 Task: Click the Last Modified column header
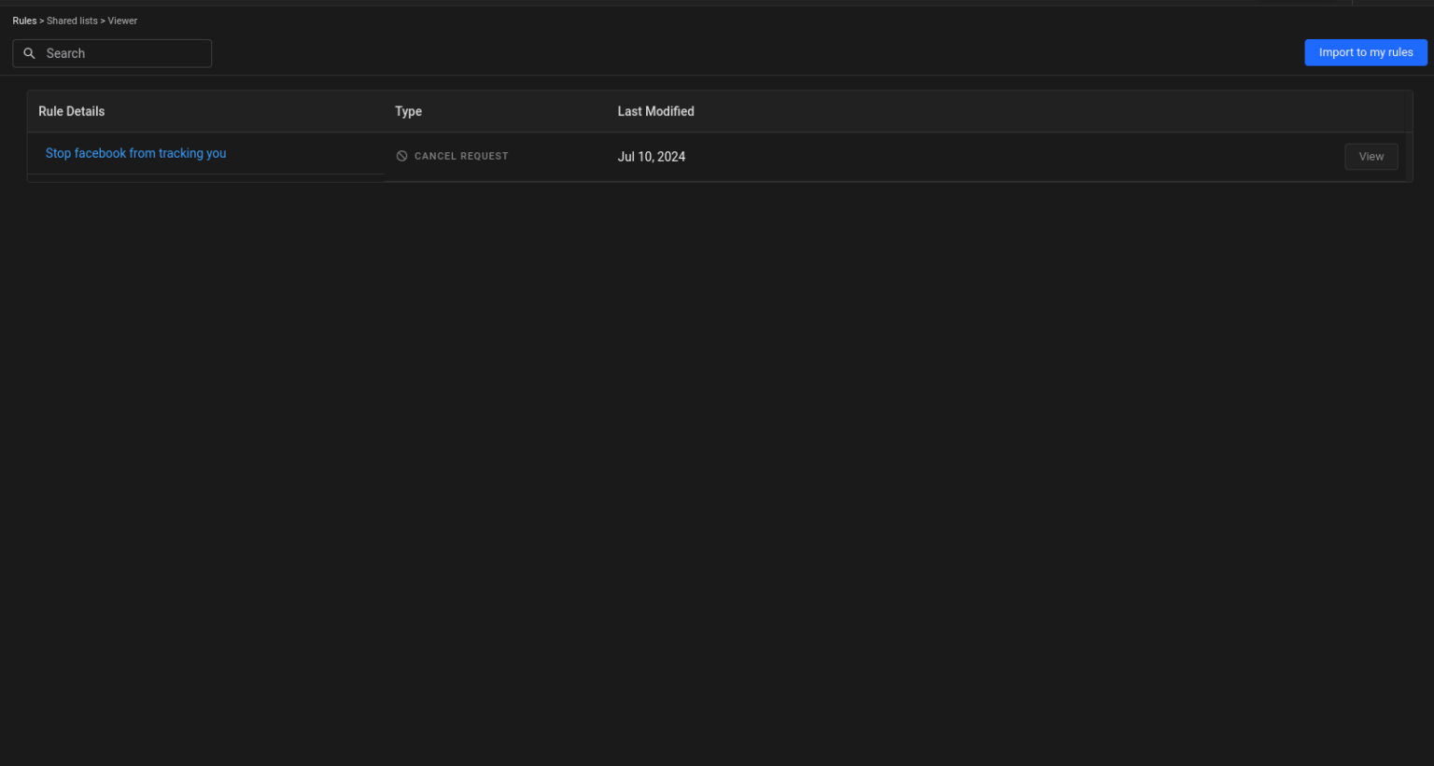[655, 111]
